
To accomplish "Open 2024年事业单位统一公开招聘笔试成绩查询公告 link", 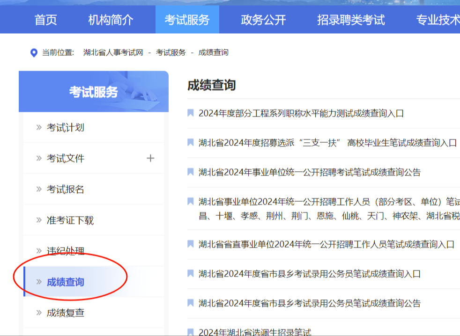I will [x=309, y=172].
